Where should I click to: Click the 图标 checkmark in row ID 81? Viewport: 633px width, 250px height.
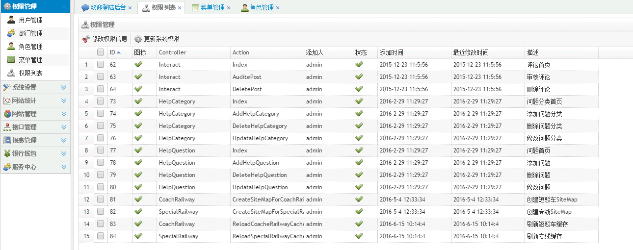click(138, 199)
